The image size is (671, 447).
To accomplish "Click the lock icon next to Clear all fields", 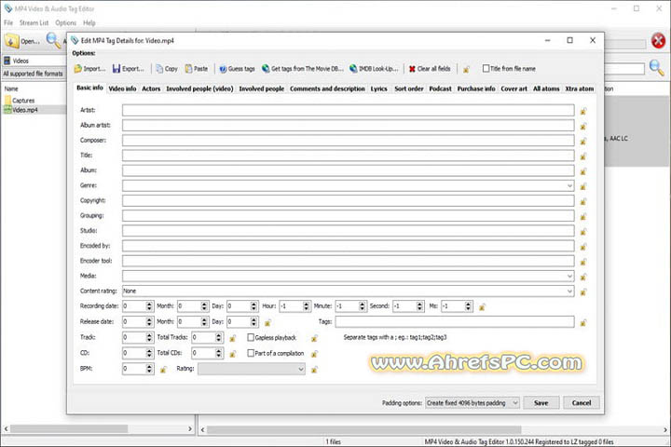I will [467, 69].
